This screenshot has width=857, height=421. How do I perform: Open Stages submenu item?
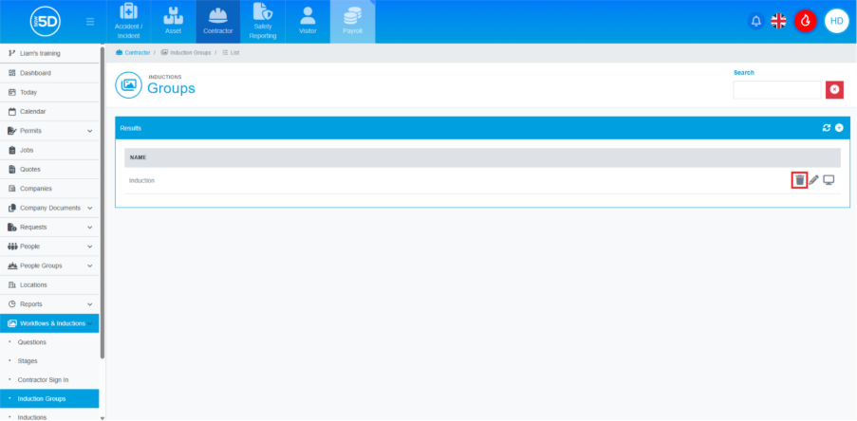click(x=49, y=361)
